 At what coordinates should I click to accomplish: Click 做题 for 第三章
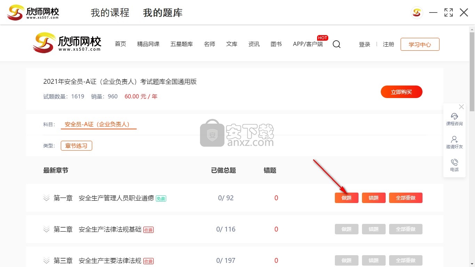tap(346, 260)
